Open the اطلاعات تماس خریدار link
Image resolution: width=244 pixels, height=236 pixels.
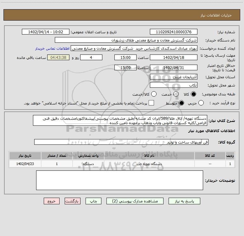(52, 48)
